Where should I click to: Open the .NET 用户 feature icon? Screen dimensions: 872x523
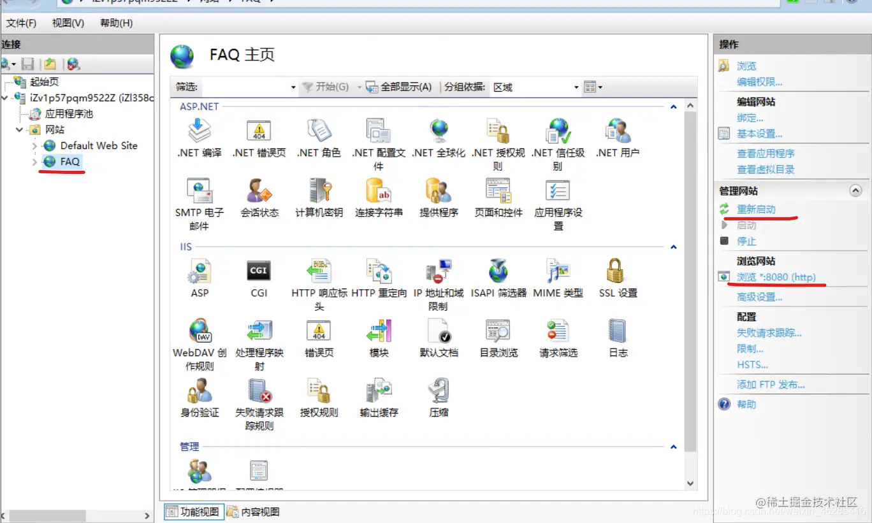618,131
